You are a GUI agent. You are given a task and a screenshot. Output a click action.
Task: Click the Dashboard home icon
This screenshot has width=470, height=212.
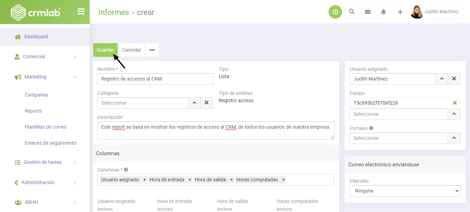click(x=17, y=37)
